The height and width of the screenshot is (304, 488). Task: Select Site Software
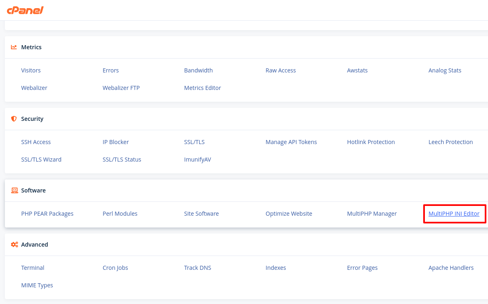point(201,214)
